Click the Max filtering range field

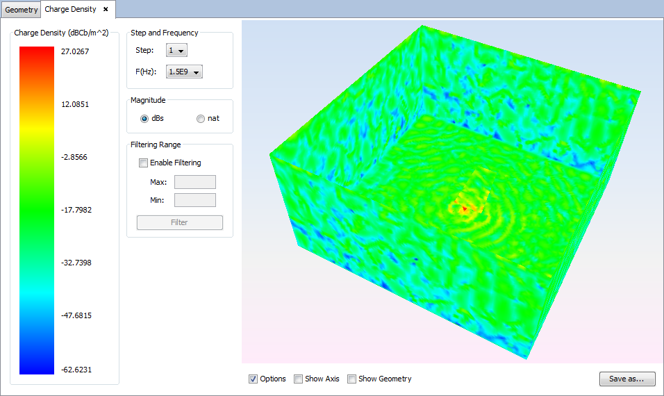[194, 182]
